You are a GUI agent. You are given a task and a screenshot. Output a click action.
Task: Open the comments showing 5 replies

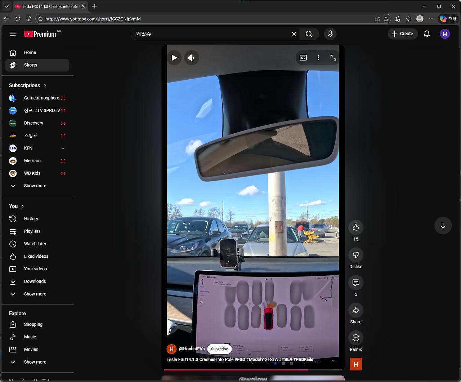355,283
